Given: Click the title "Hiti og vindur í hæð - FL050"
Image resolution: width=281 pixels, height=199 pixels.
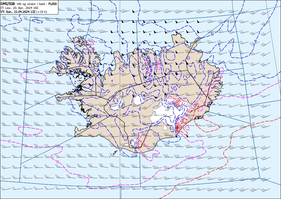Looking at the screenshot, I should [x=37, y=4].
